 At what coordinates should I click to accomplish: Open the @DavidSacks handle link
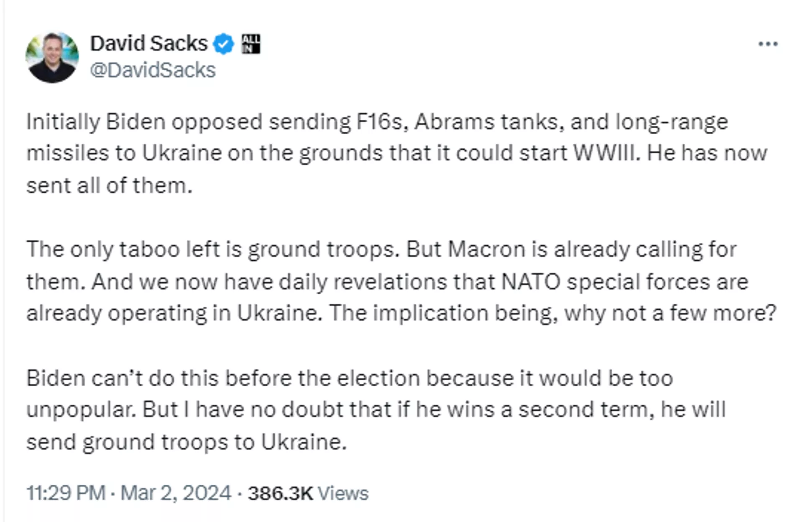[153, 70]
